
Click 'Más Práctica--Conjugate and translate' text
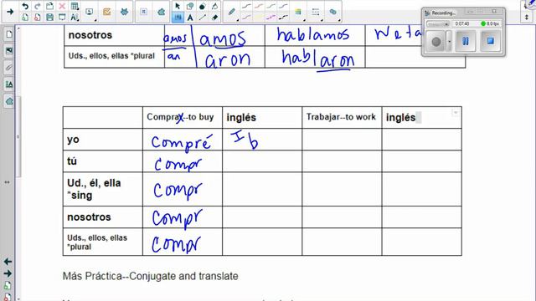pyautogui.click(x=151, y=276)
